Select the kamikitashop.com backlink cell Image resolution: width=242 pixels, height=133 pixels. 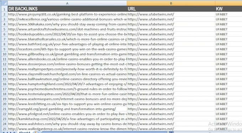click(x=67, y=119)
